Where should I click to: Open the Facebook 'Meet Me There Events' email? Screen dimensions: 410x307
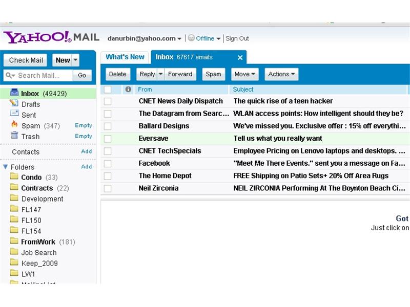click(319, 163)
